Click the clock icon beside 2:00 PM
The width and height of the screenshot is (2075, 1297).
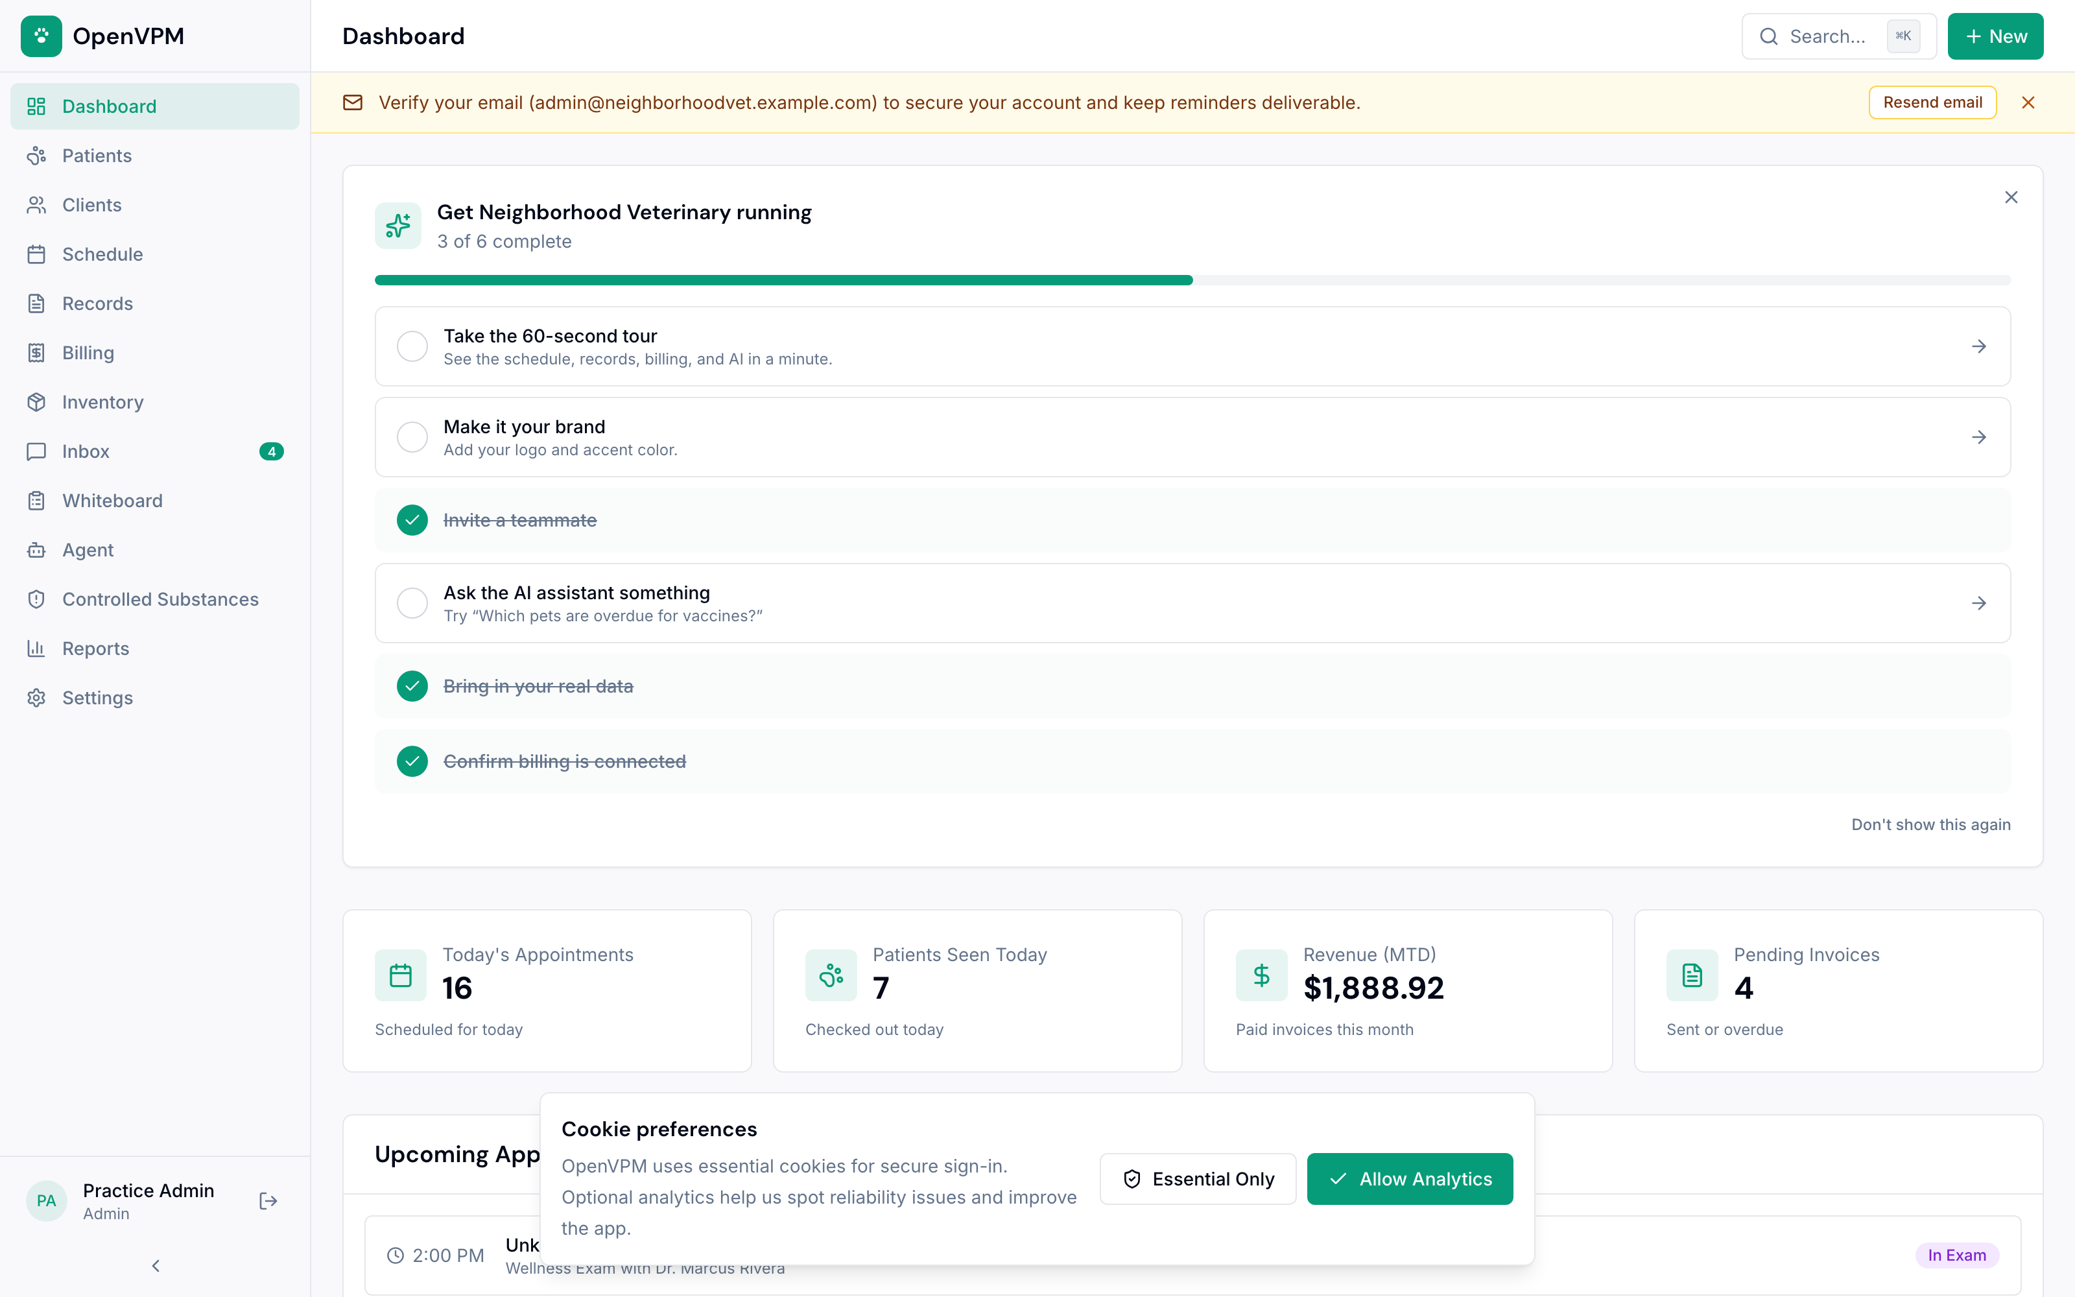396,1256
